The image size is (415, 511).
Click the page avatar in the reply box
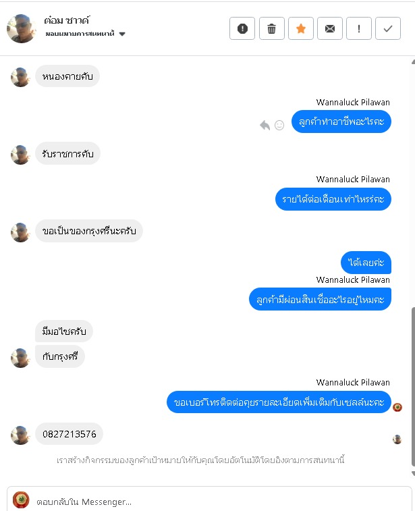pos(21,500)
